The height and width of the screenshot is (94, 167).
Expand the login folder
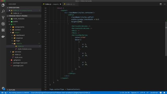pos(24,41)
